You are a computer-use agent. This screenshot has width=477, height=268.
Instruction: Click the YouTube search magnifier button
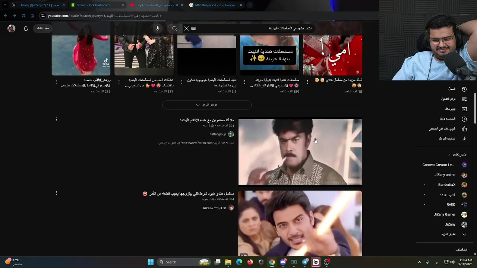pyautogui.click(x=174, y=29)
